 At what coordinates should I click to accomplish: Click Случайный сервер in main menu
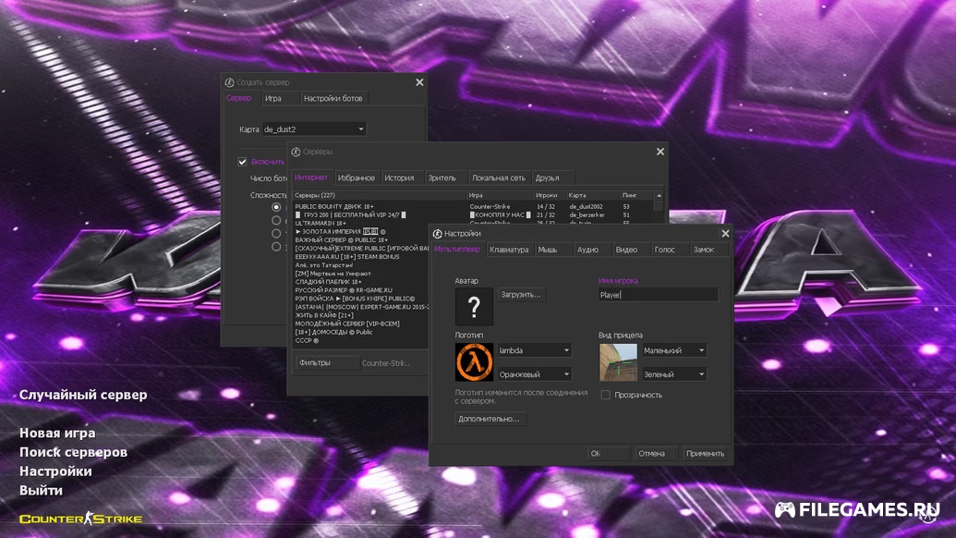point(83,395)
